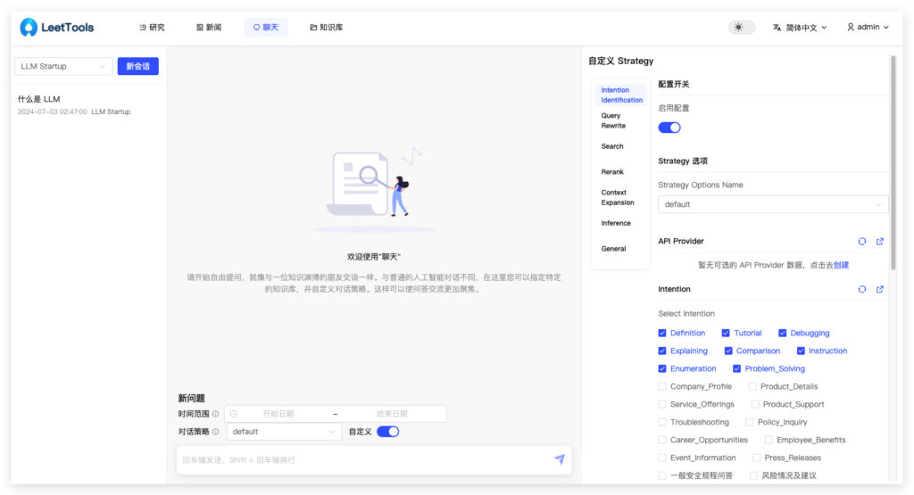914x495 pixels.
Task: Check the Event_Information intention
Action: pos(661,458)
